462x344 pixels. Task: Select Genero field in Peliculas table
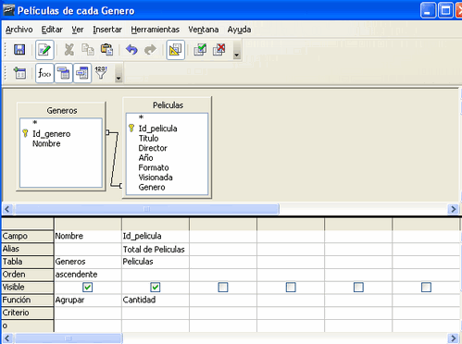coord(152,188)
